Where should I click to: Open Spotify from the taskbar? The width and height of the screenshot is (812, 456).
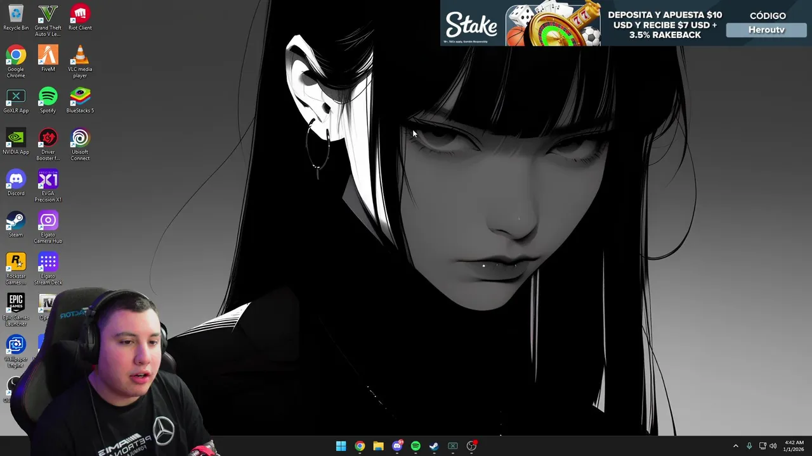pos(416,446)
